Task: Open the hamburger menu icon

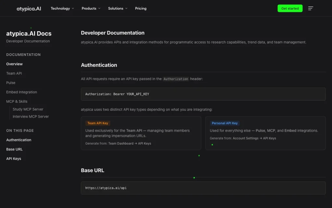Action: click(310, 8)
